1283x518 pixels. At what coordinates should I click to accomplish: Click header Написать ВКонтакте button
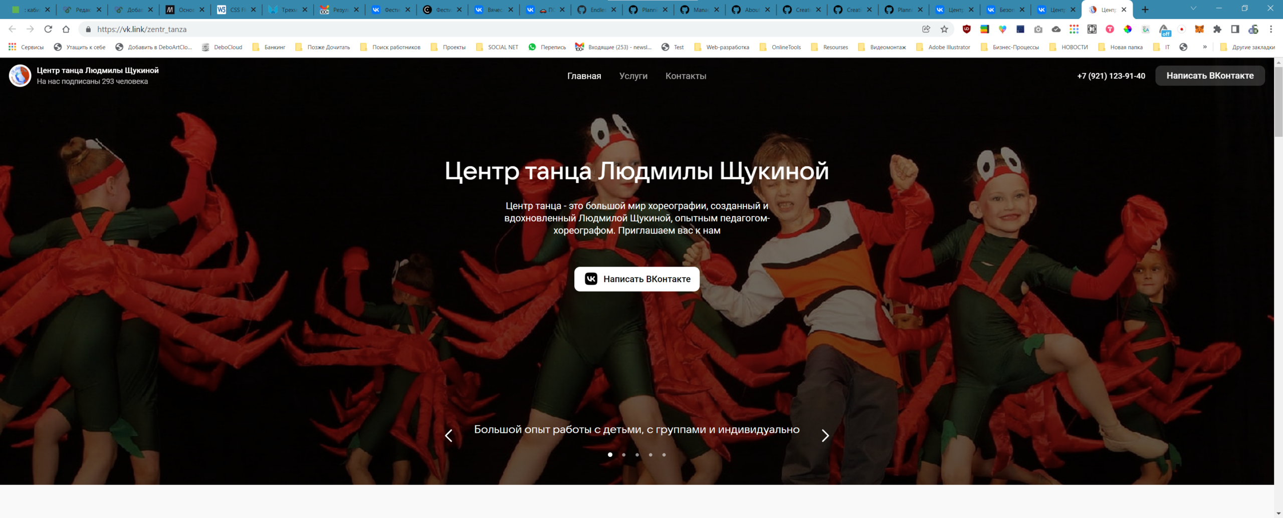(x=1209, y=76)
